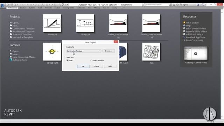Image resolution: width=224 pixels, height=126 pixels.
Task: Switch to the Architecture ribbon tab
Action: pos(12,8)
